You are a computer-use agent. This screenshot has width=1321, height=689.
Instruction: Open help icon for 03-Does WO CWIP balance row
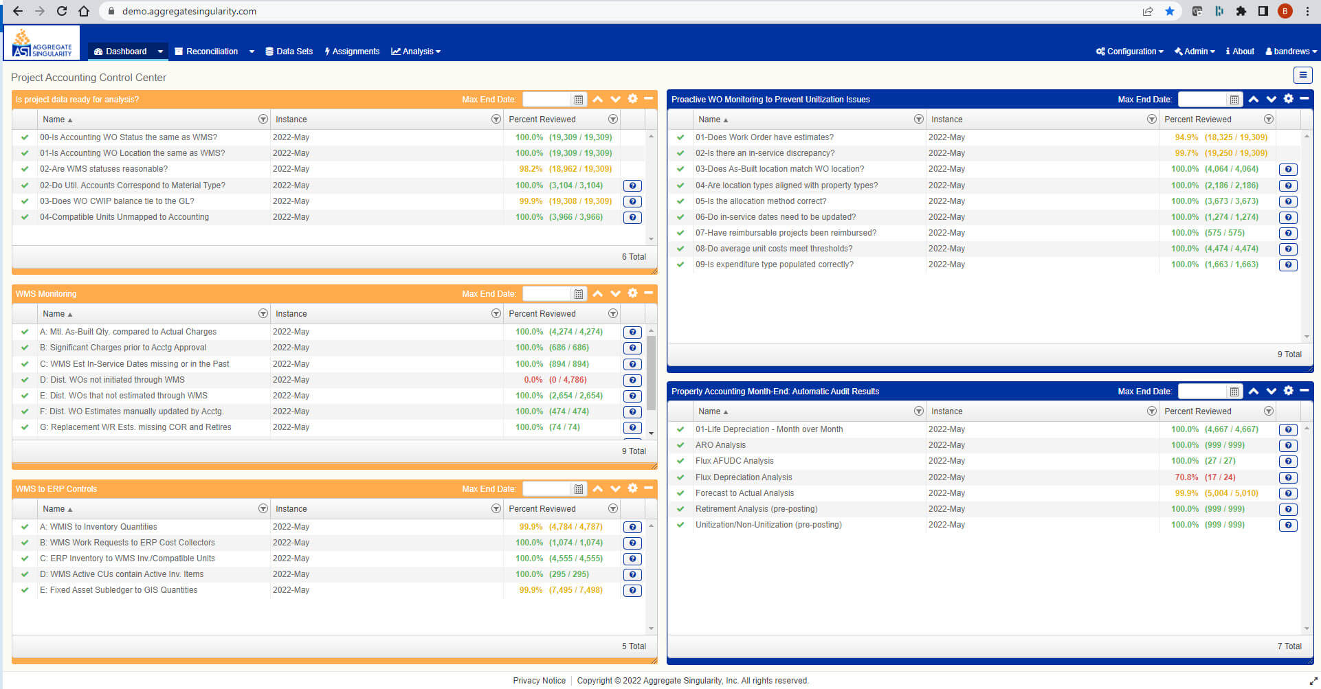(632, 202)
